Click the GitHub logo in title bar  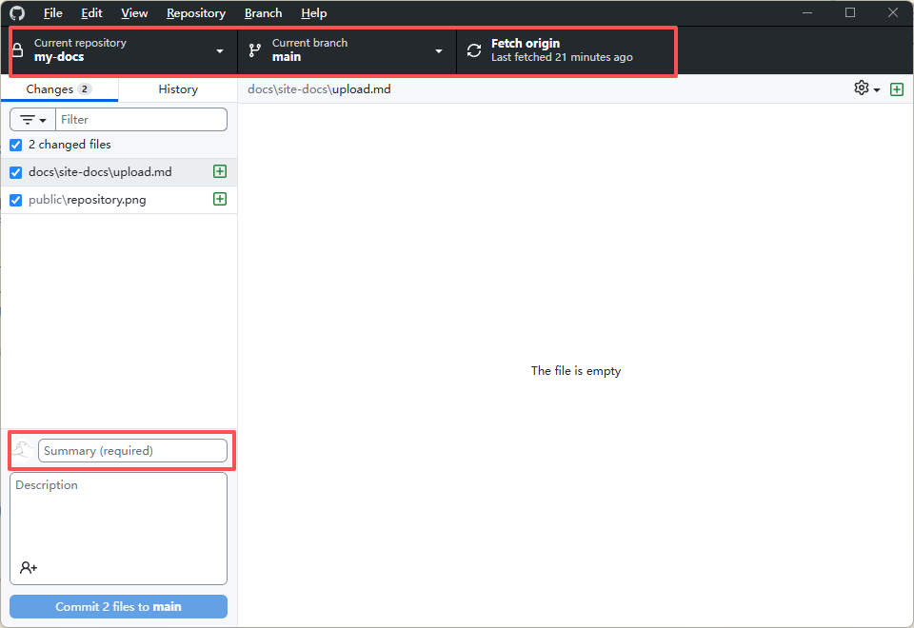pyautogui.click(x=17, y=13)
